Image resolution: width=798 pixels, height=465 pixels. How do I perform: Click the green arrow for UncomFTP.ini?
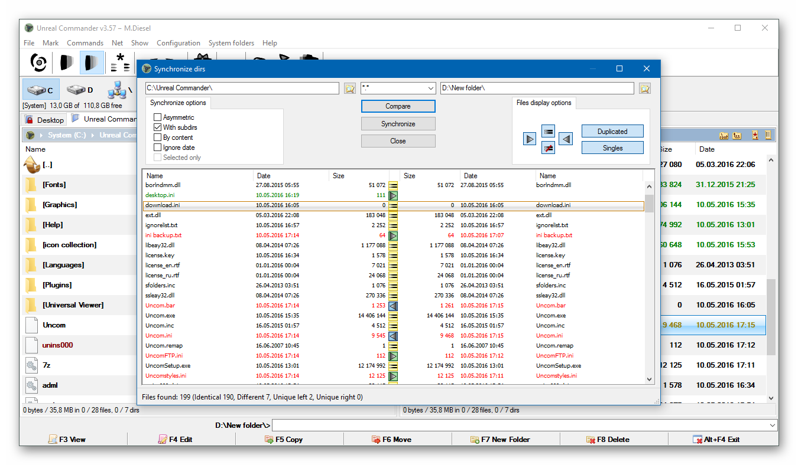[x=393, y=355]
